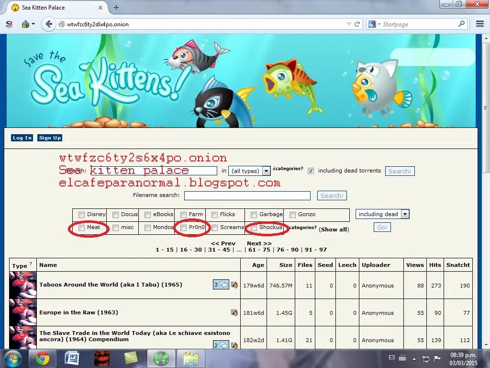490x368 pixels.
Task: Toggle the misc category checkbox
Action: 116,228
